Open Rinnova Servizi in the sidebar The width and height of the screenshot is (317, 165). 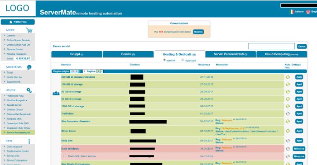tap(15, 49)
